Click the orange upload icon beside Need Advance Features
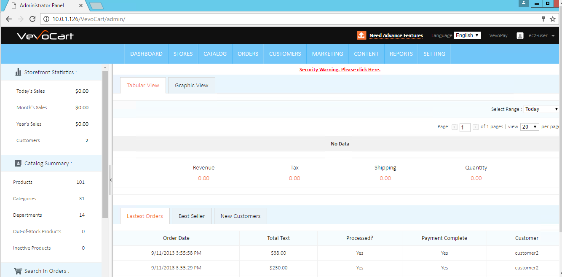This screenshot has height=277, width=562. pyautogui.click(x=361, y=35)
